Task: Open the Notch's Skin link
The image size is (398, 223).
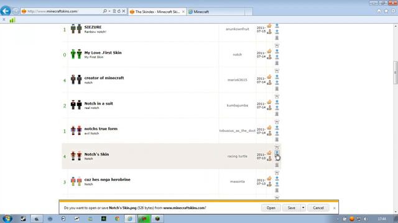Action: click(x=96, y=154)
